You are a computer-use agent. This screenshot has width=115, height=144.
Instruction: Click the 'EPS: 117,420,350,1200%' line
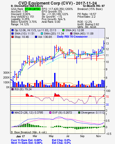click(57, 9)
